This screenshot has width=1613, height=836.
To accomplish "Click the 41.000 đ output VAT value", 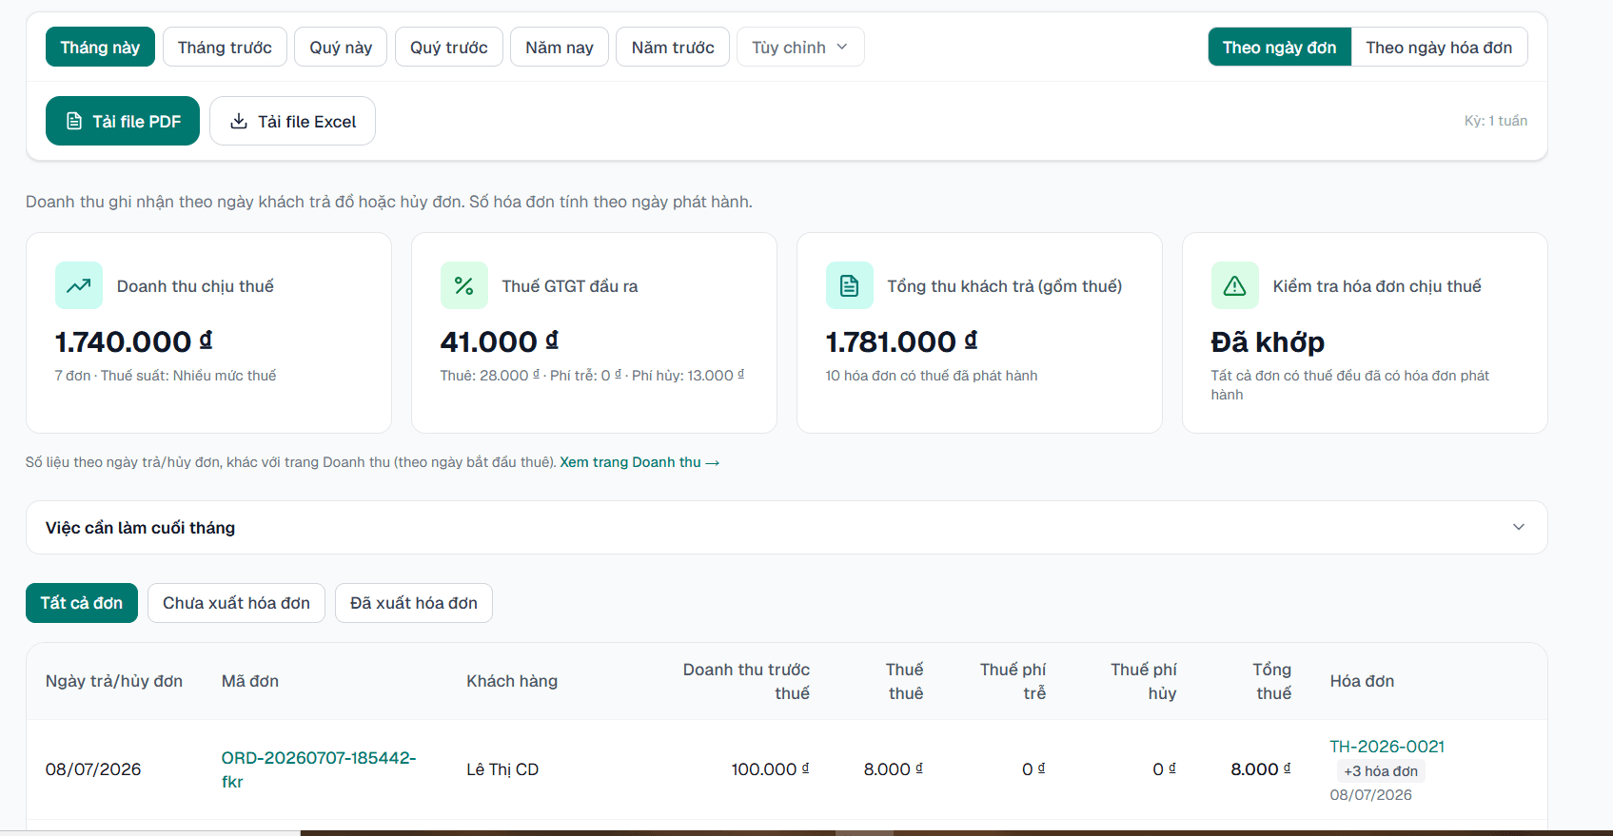I will [500, 341].
